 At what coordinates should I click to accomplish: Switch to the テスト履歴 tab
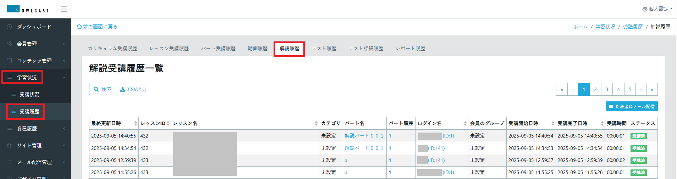pyautogui.click(x=324, y=49)
